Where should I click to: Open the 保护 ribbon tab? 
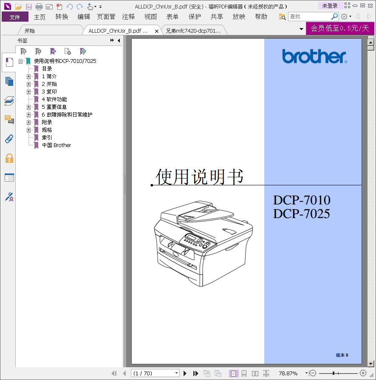click(195, 17)
